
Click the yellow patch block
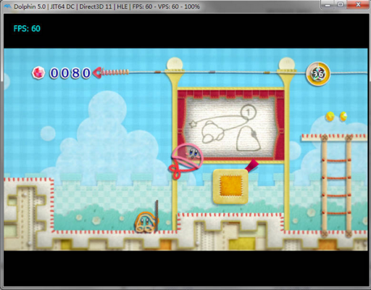[230, 186]
